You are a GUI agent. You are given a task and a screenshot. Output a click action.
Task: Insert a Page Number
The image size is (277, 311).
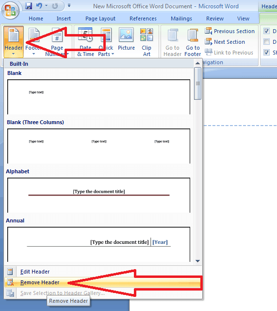57,42
